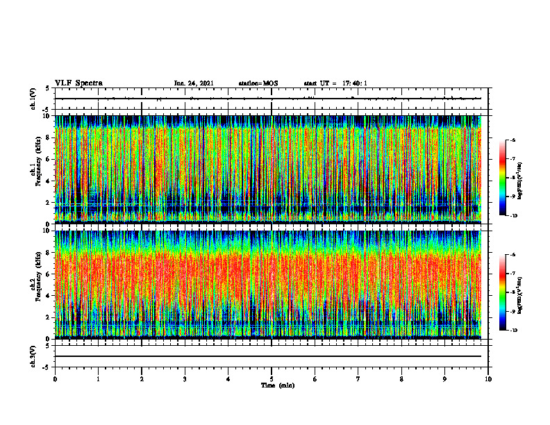Click the "-5" tick on the ch.1(V) axis
Screen dimensions: 550x425
pyautogui.click(x=46, y=110)
